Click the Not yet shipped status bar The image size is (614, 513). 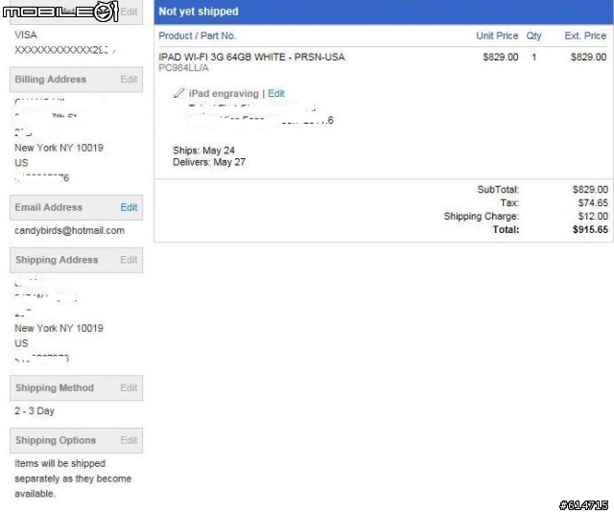click(x=384, y=12)
